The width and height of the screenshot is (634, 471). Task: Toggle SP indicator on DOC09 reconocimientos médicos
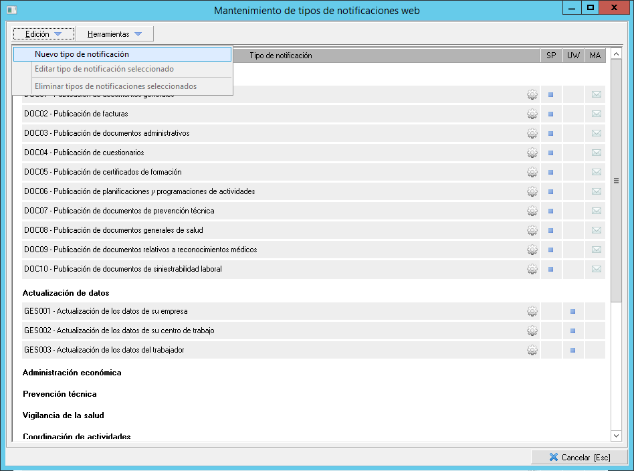[551, 250]
